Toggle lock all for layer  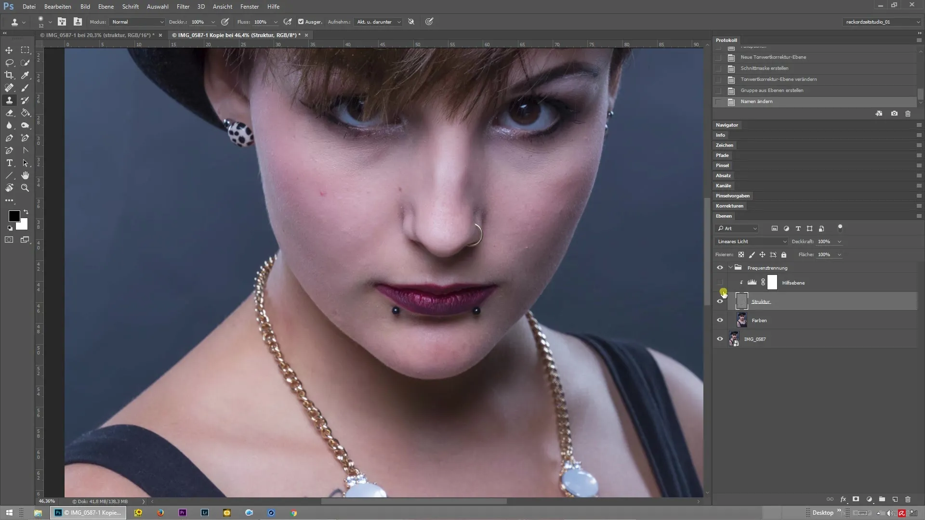pyautogui.click(x=784, y=255)
